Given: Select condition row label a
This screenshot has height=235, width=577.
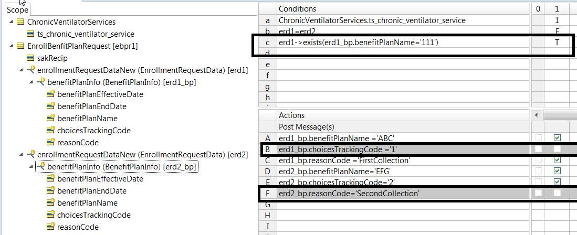Looking at the screenshot, I should (268, 20).
